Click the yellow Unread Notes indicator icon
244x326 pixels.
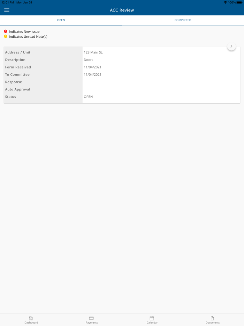click(x=6, y=36)
